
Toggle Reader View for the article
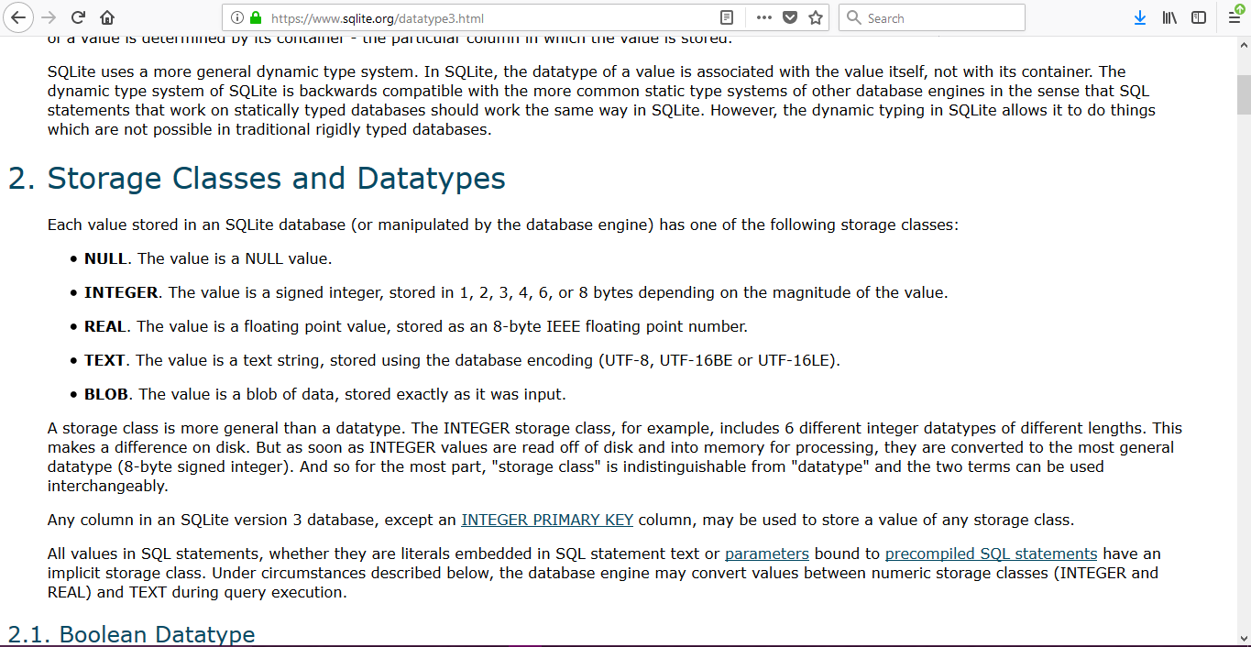tap(727, 17)
